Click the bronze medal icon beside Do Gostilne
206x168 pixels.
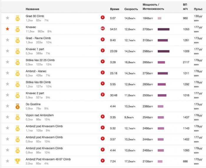[x=17, y=106]
